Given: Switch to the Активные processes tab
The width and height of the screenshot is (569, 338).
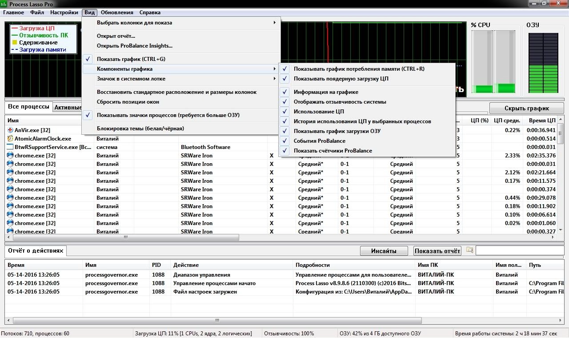Looking at the screenshot, I should pyautogui.click(x=67, y=107).
